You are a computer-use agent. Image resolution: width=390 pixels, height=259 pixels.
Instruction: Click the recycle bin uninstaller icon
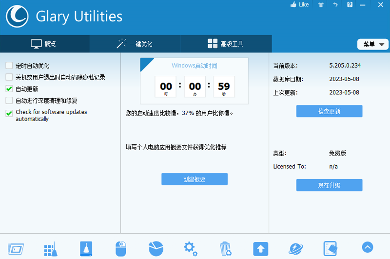coord(226,248)
